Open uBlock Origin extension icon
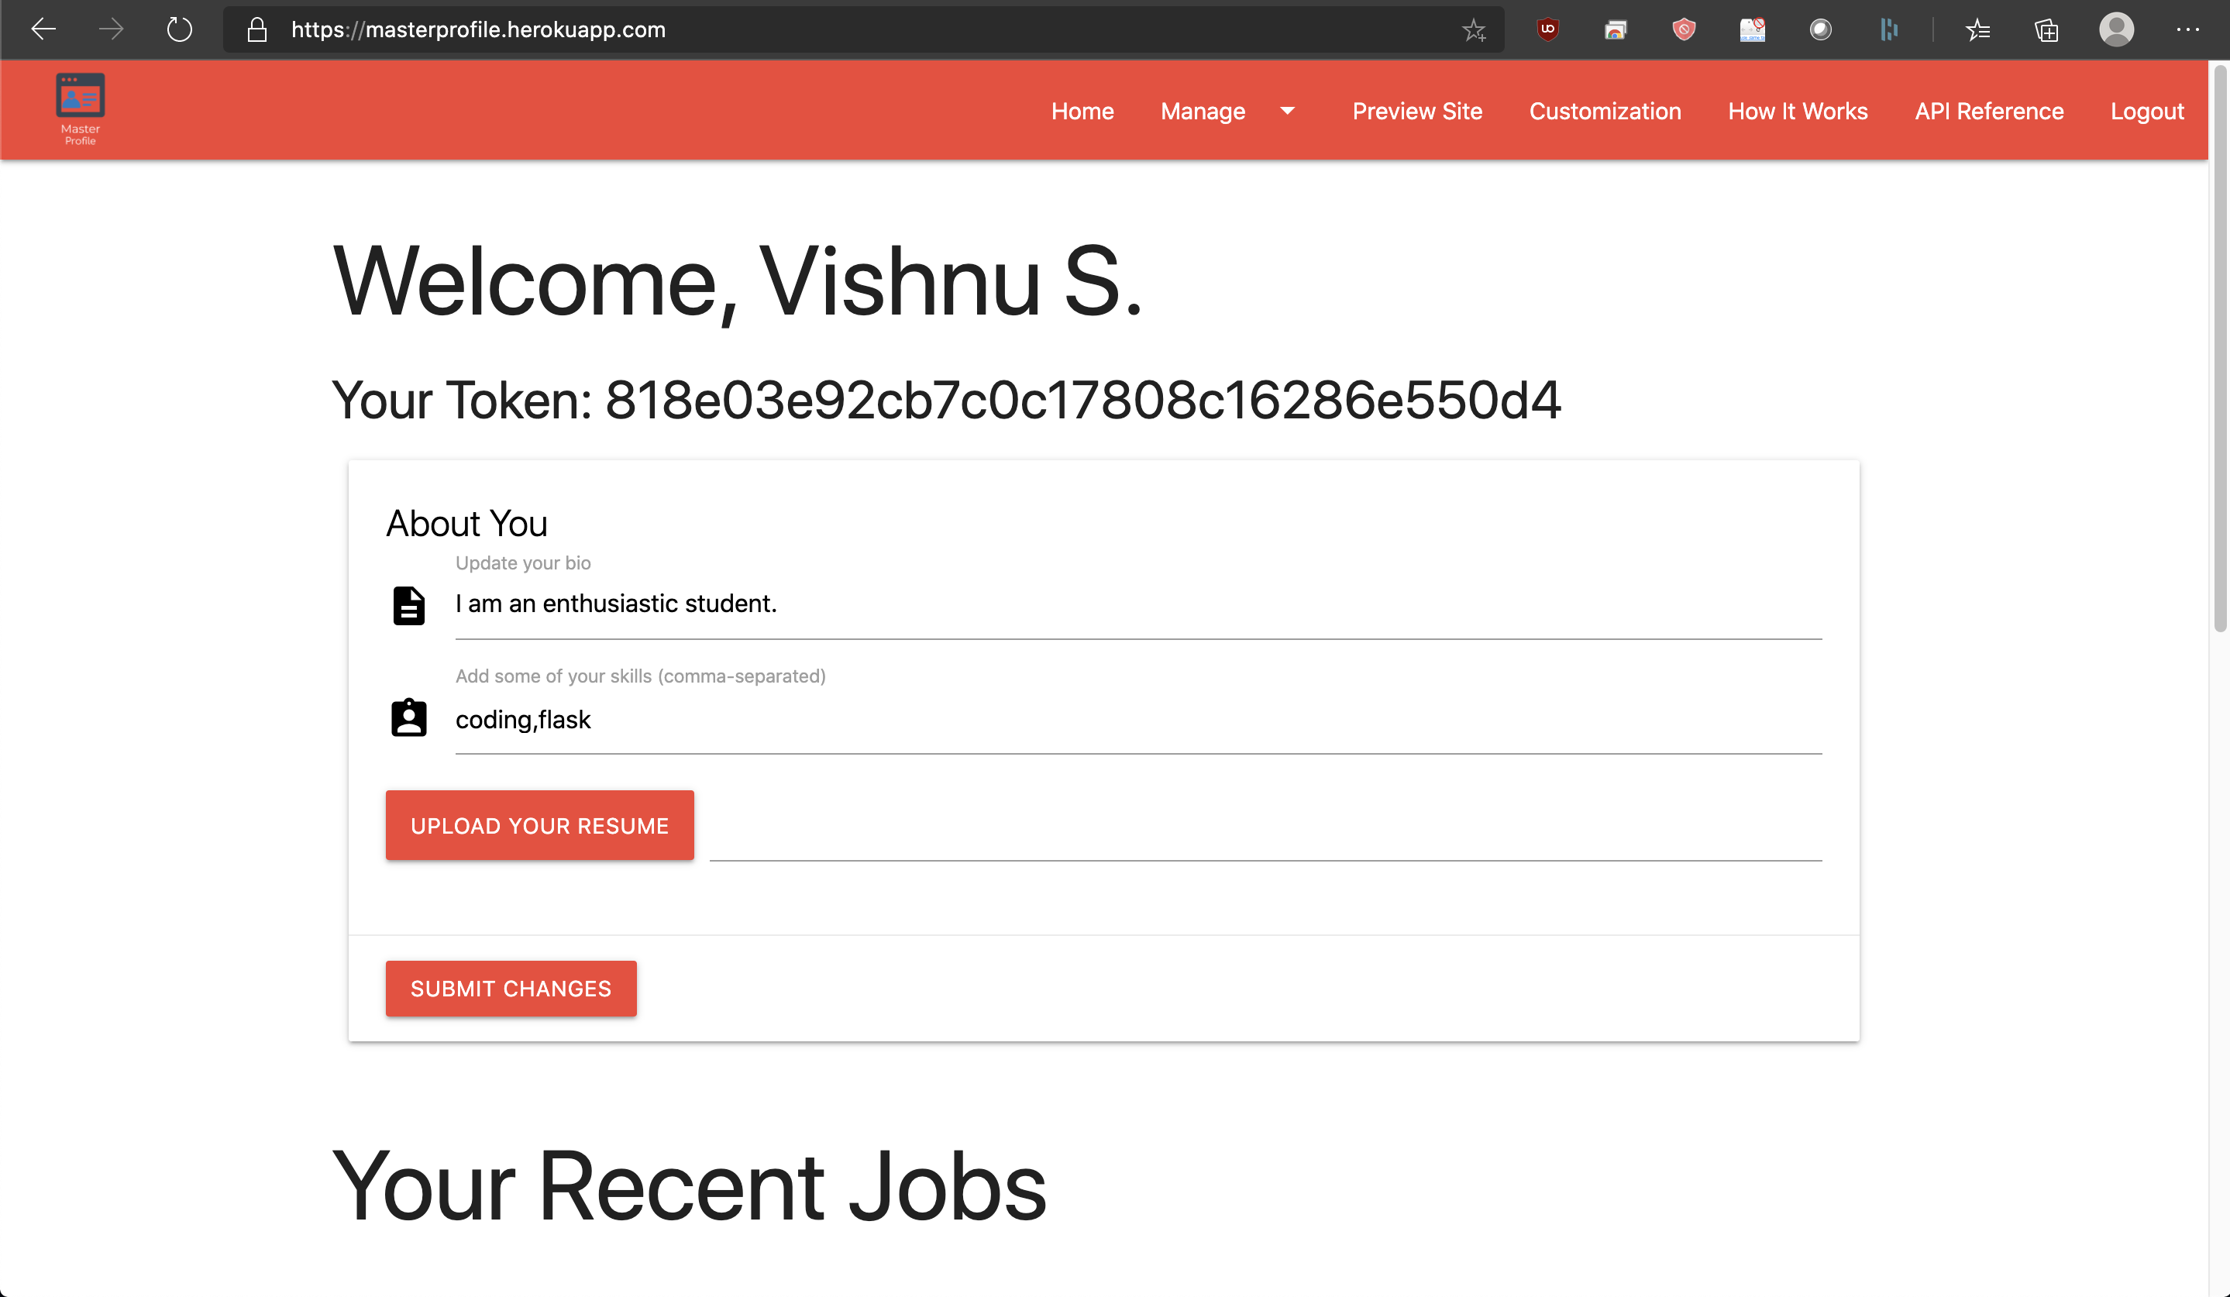The image size is (2230, 1297). (x=1547, y=29)
